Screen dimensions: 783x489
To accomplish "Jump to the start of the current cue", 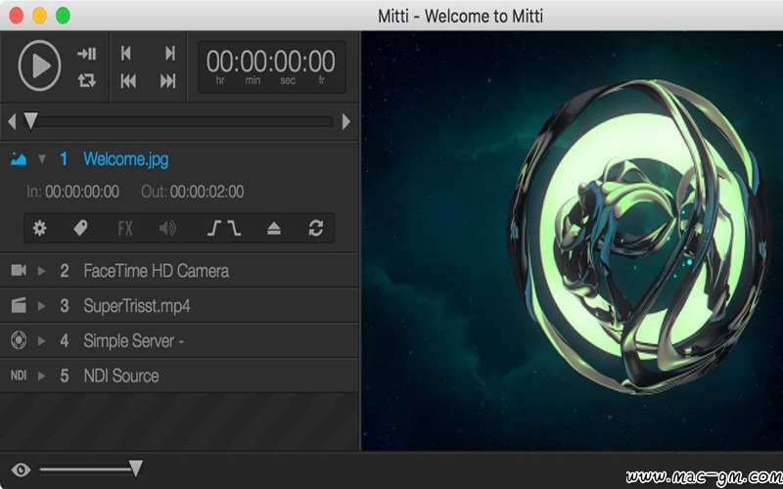I will point(126,54).
